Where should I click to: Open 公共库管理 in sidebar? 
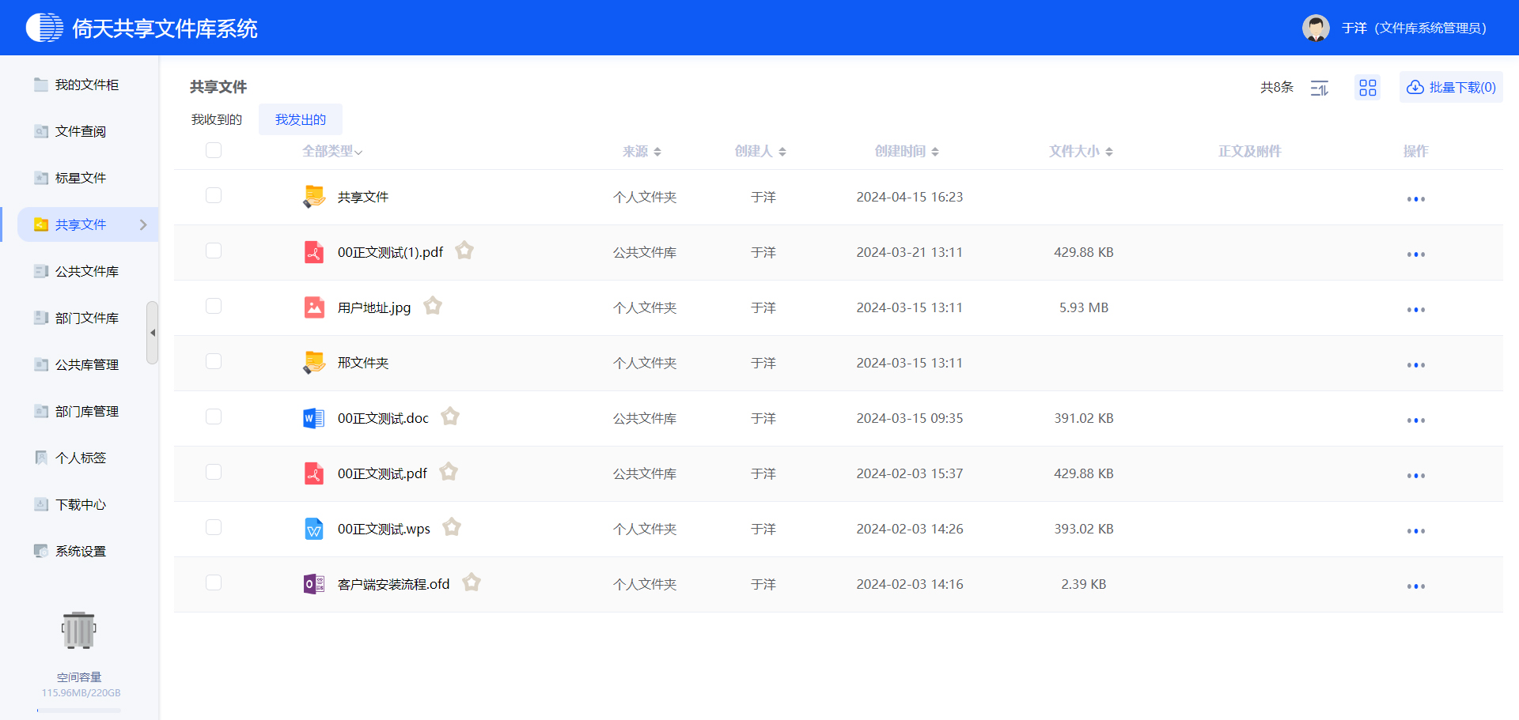tap(87, 364)
